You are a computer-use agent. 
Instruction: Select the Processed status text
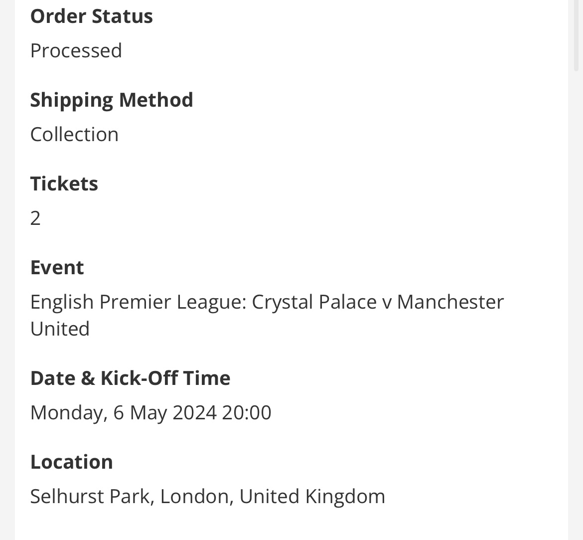click(x=76, y=51)
